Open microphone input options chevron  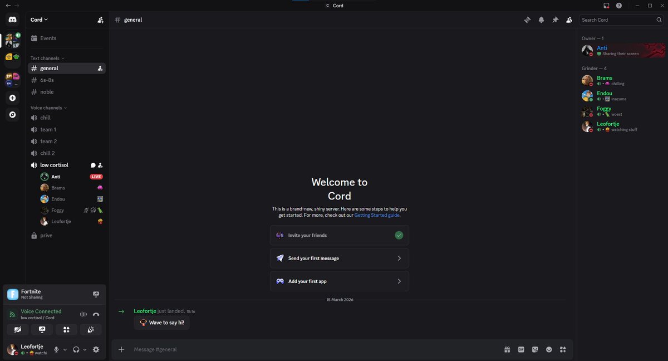(x=65, y=349)
